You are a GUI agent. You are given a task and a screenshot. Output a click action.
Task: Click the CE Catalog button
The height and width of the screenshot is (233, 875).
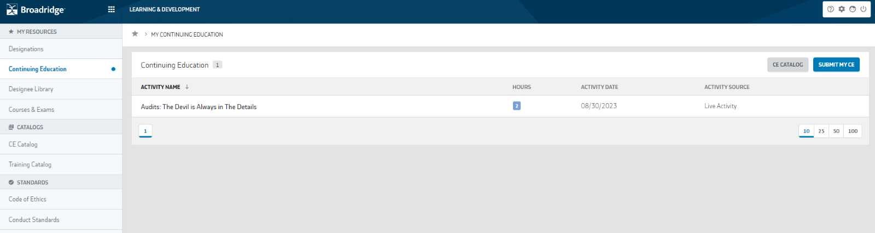pos(787,64)
